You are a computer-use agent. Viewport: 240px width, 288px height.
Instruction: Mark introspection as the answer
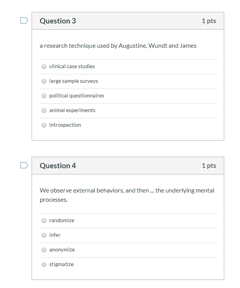44,125
